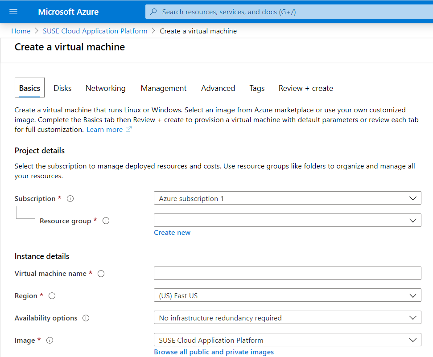
Task: Click the Region info icon
Action: tap(52, 295)
